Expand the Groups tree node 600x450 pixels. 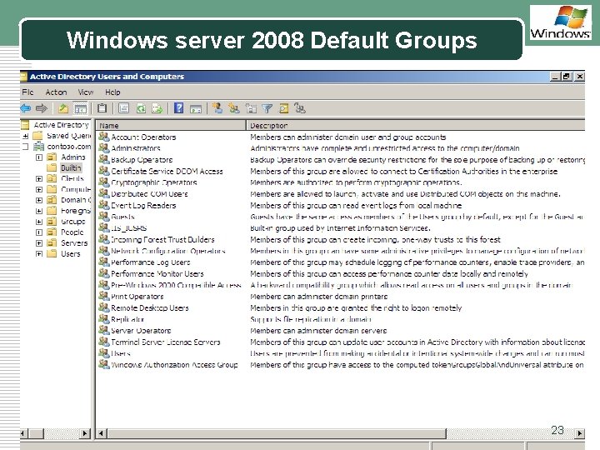click(x=39, y=222)
